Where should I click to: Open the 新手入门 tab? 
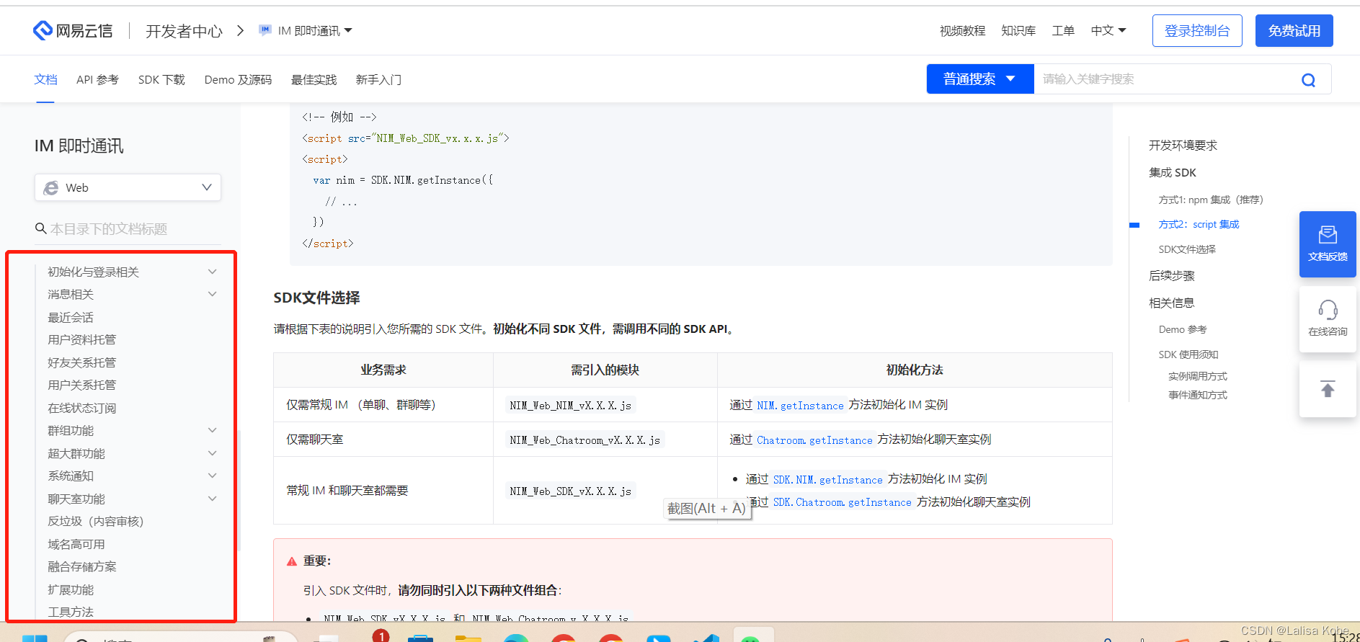click(378, 79)
